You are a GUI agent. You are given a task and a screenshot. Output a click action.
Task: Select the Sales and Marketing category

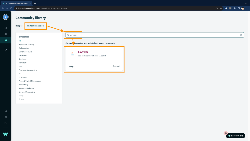coord(26,88)
